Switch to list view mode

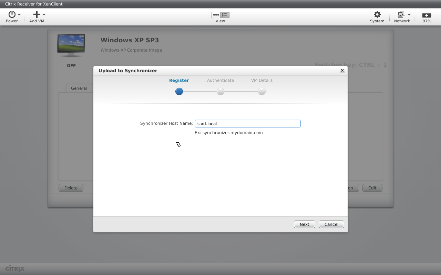(225, 15)
